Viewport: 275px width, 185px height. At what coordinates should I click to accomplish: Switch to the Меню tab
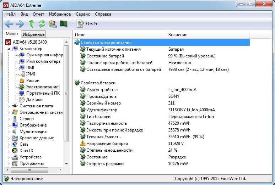(12, 34)
